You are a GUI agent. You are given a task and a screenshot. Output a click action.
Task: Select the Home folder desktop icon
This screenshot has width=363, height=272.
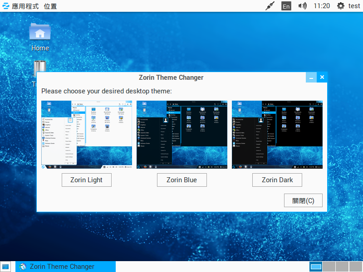click(40, 37)
